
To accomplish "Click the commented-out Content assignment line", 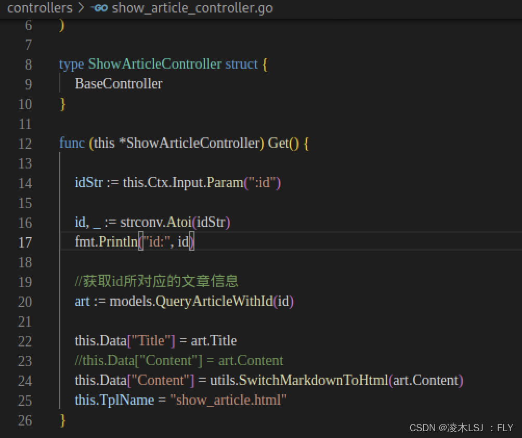I will pyautogui.click(x=179, y=360).
